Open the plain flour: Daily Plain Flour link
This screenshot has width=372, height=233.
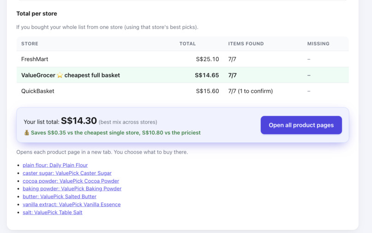[x=55, y=165]
